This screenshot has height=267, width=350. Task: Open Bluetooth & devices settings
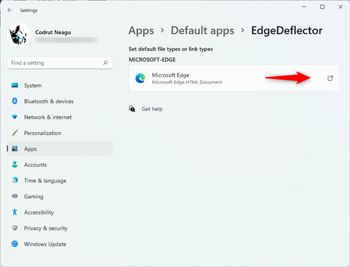60,101
